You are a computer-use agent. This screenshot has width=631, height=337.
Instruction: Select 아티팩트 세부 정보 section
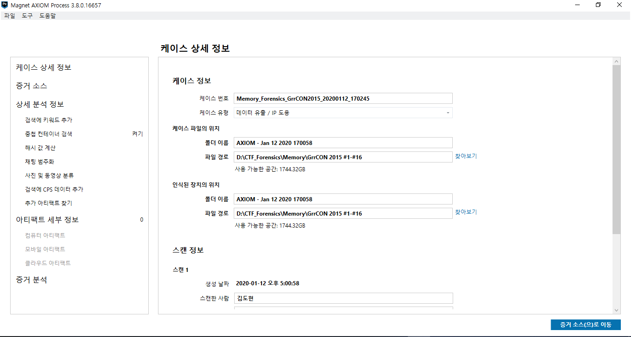pyautogui.click(x=47, y=220)
